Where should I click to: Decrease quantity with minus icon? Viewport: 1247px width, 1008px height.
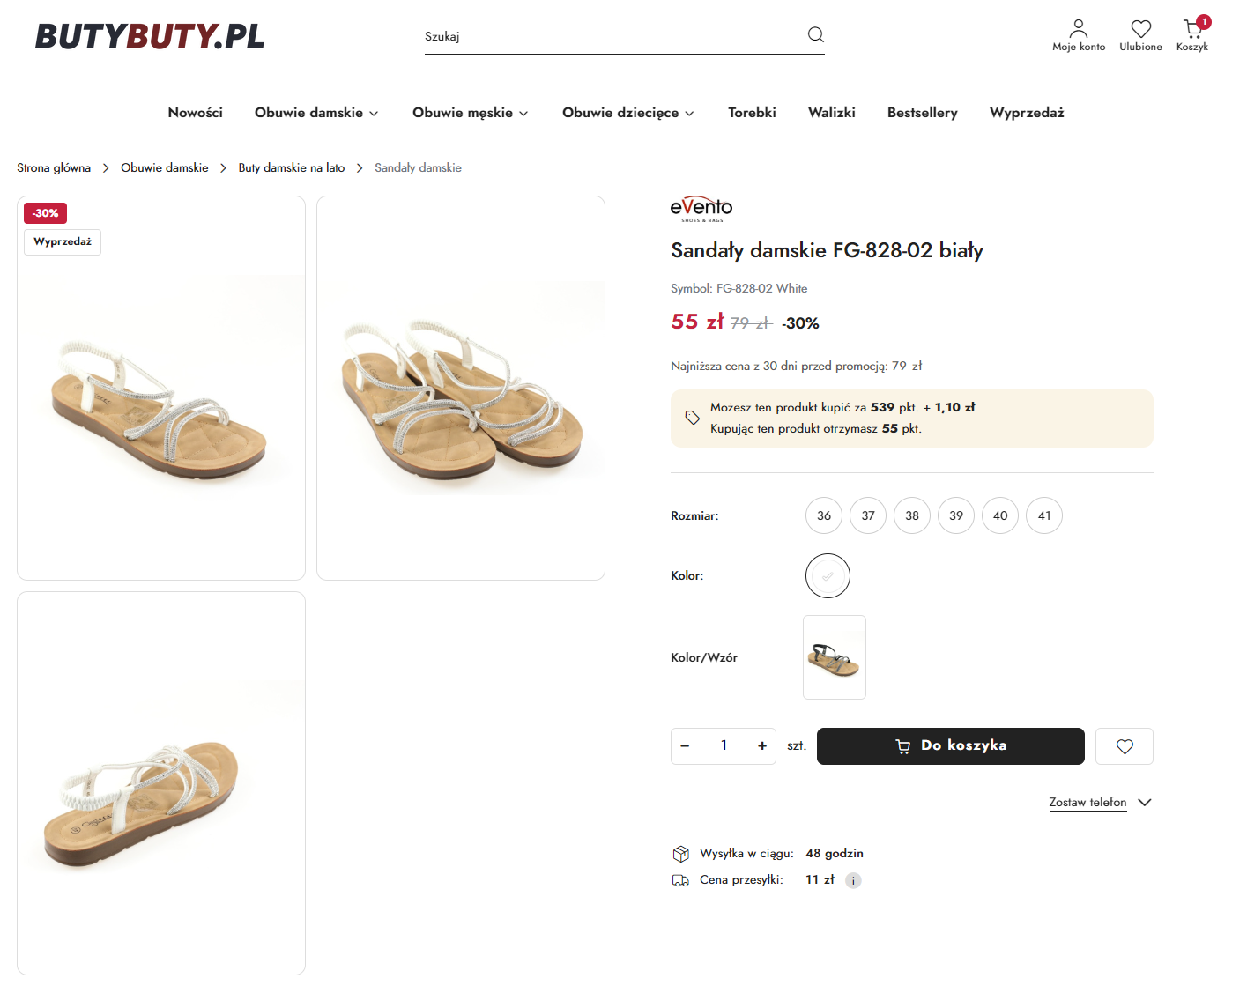click(685, 746)
